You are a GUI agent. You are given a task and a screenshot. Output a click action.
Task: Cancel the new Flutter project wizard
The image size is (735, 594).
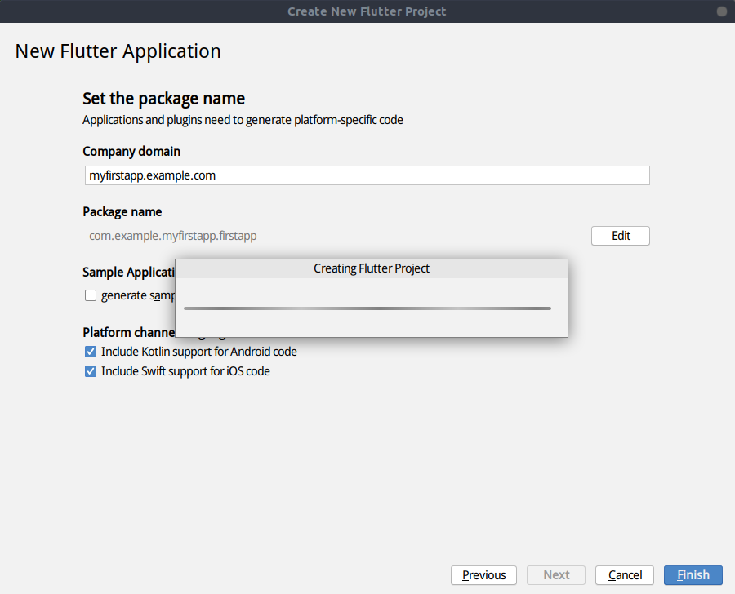point(625,575)
